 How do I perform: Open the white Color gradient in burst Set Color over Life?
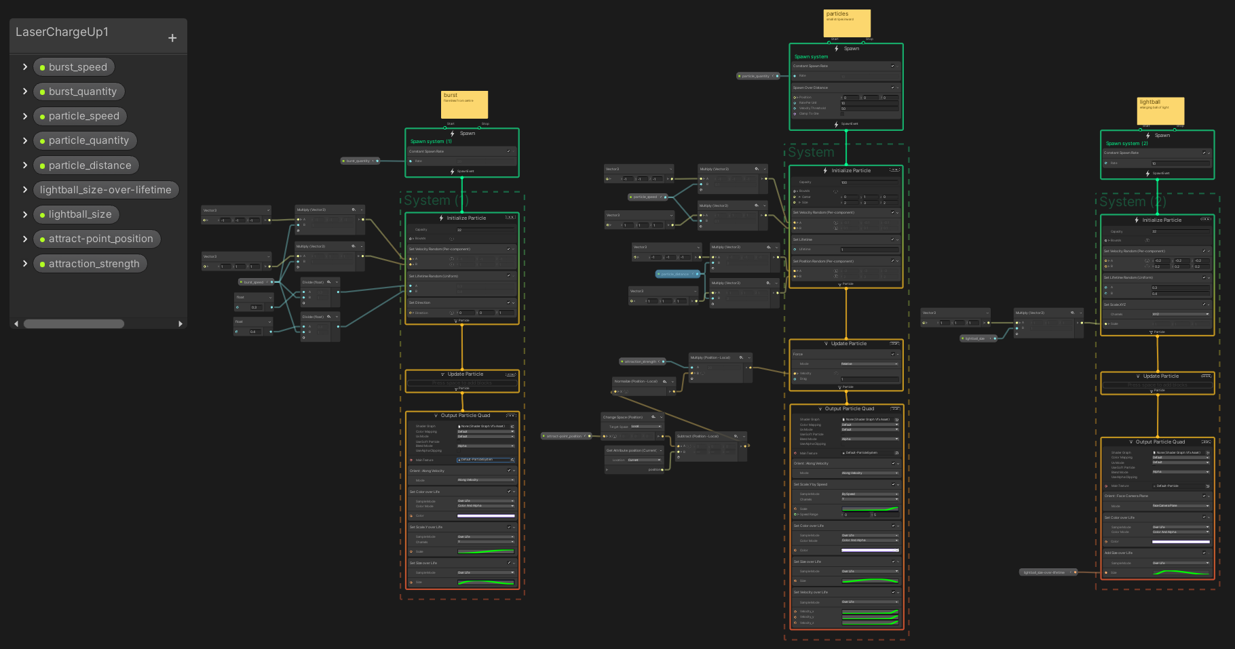(x=485, y=515)
